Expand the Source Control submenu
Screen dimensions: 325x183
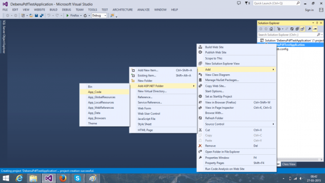pos(237,124)
